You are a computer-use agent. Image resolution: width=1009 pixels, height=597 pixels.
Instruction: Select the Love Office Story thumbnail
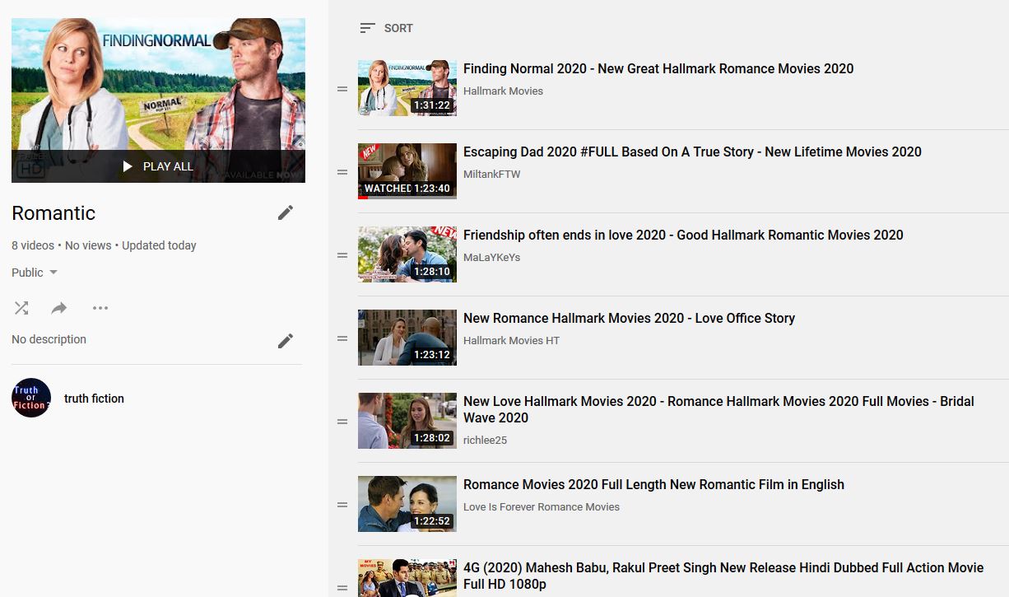coord(407,338)
